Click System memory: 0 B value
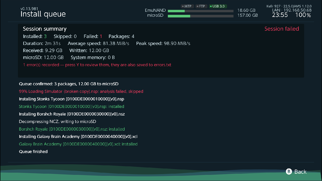This screenshot has width=322, height=181. tap(93, 57)
